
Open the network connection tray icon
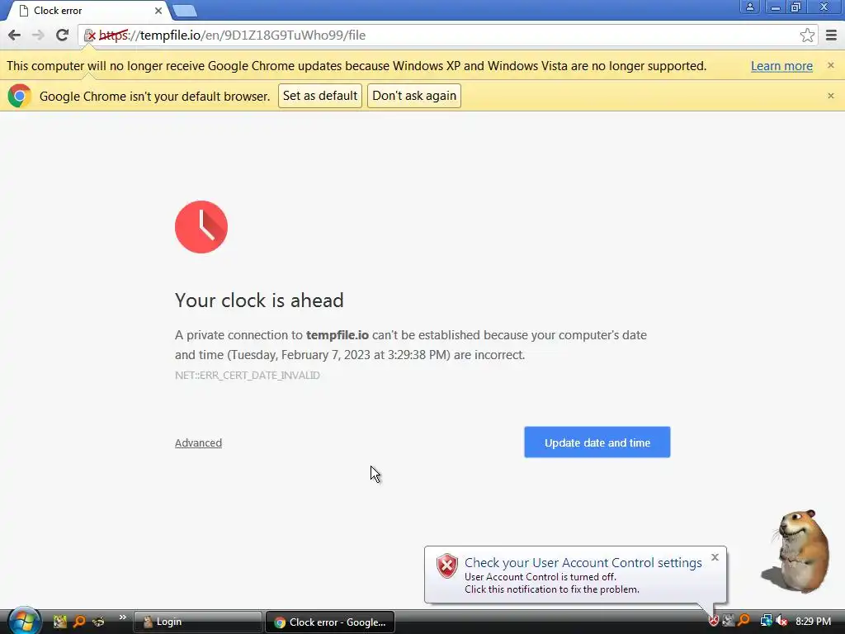click(x=766, y=621)
